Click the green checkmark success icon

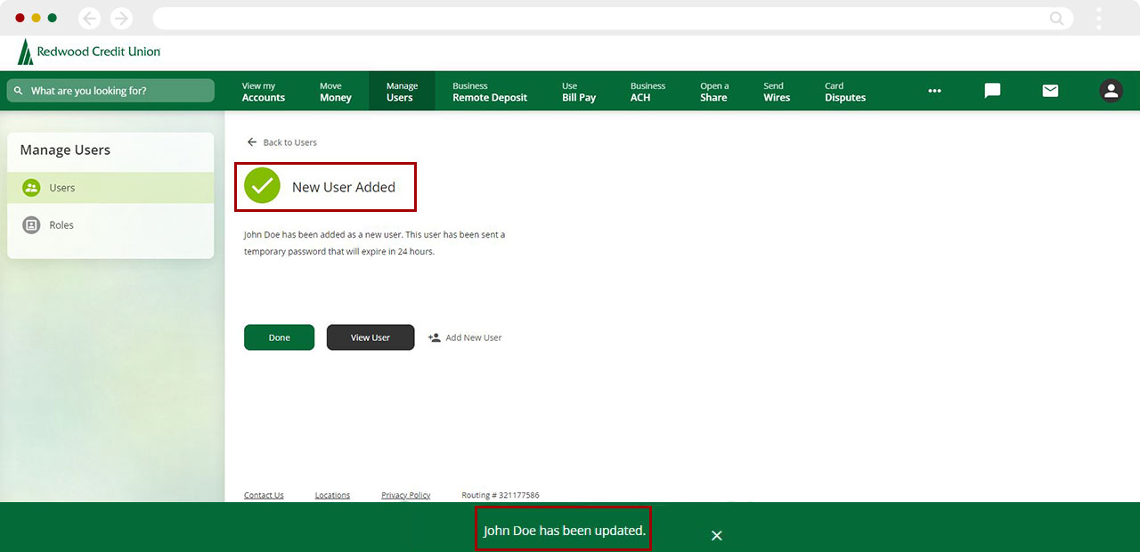pyautogui.click(x=261, y=187)
